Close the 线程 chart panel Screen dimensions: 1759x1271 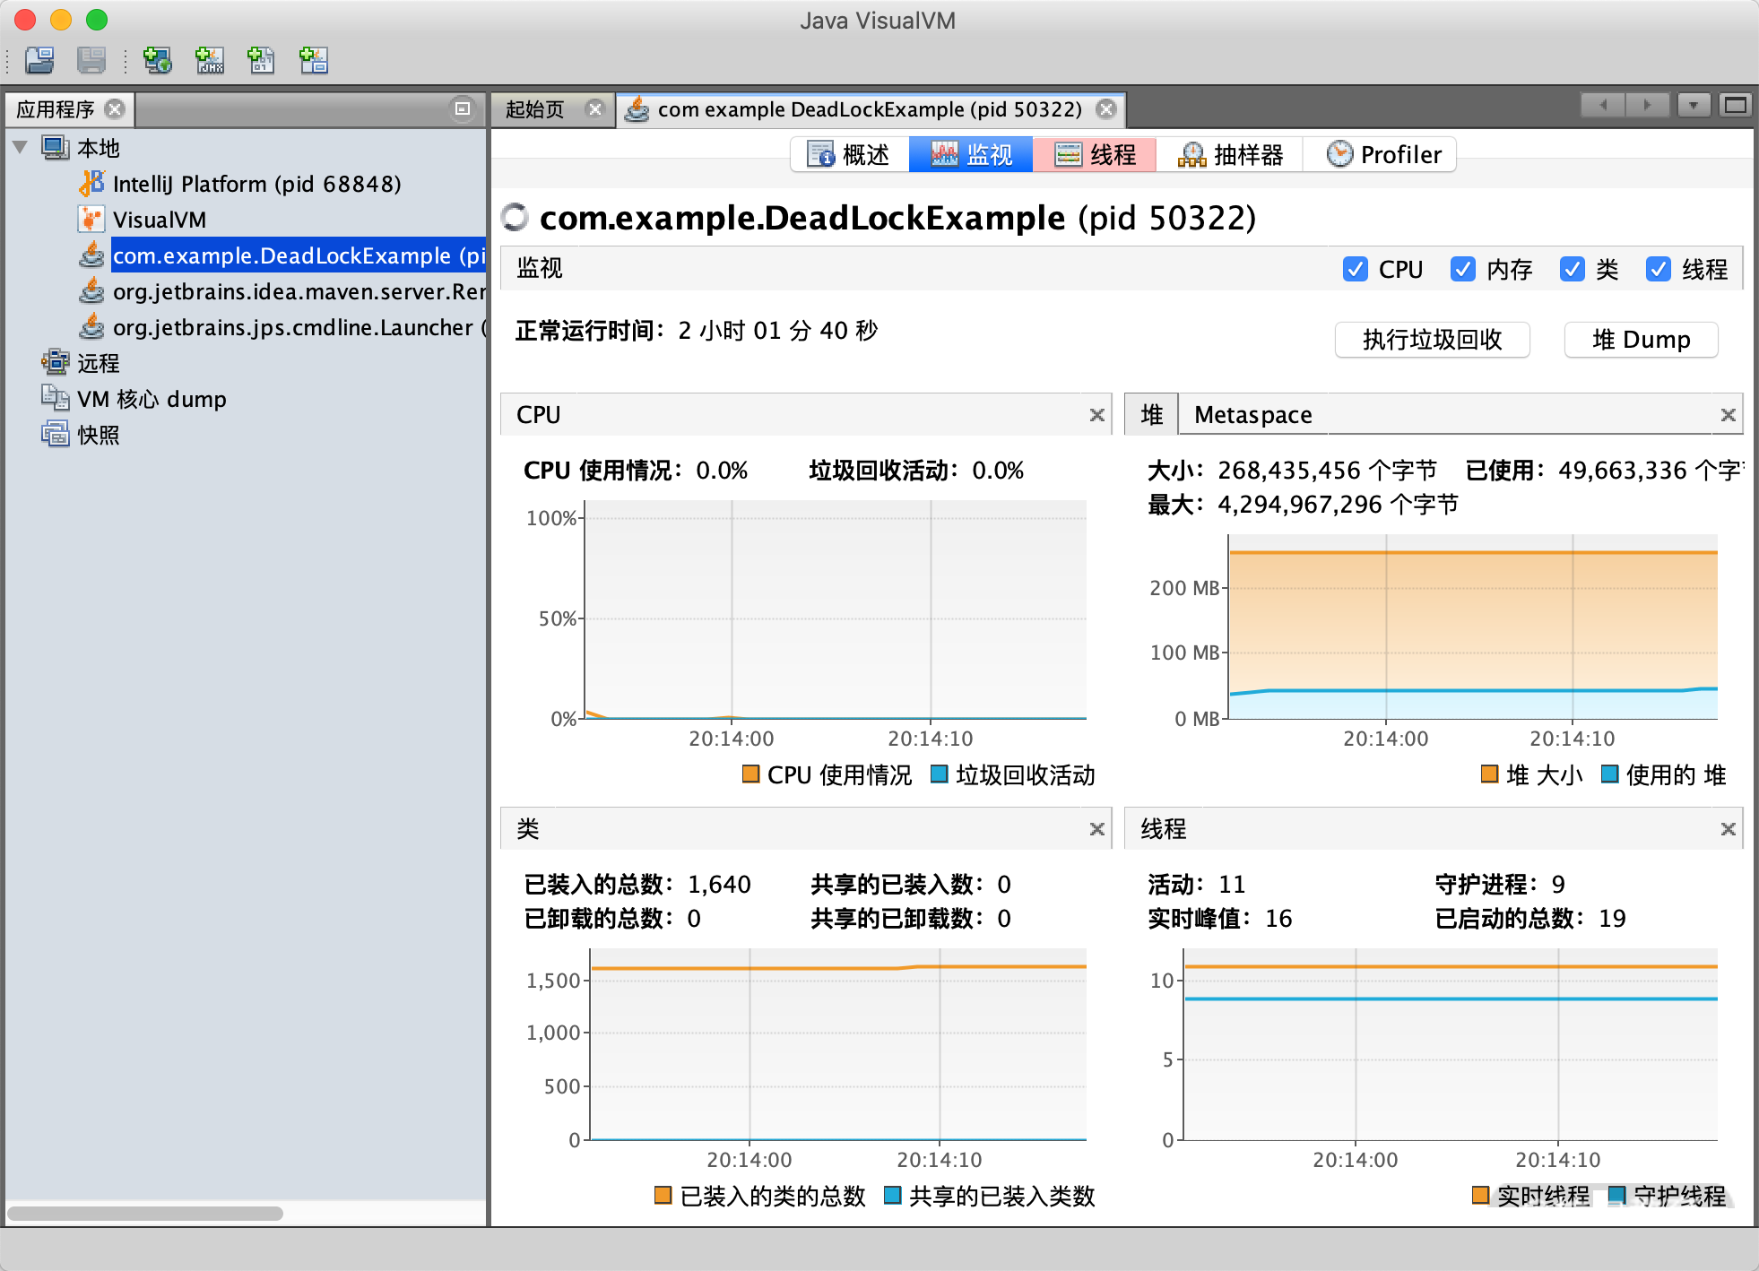[1728, 829]
